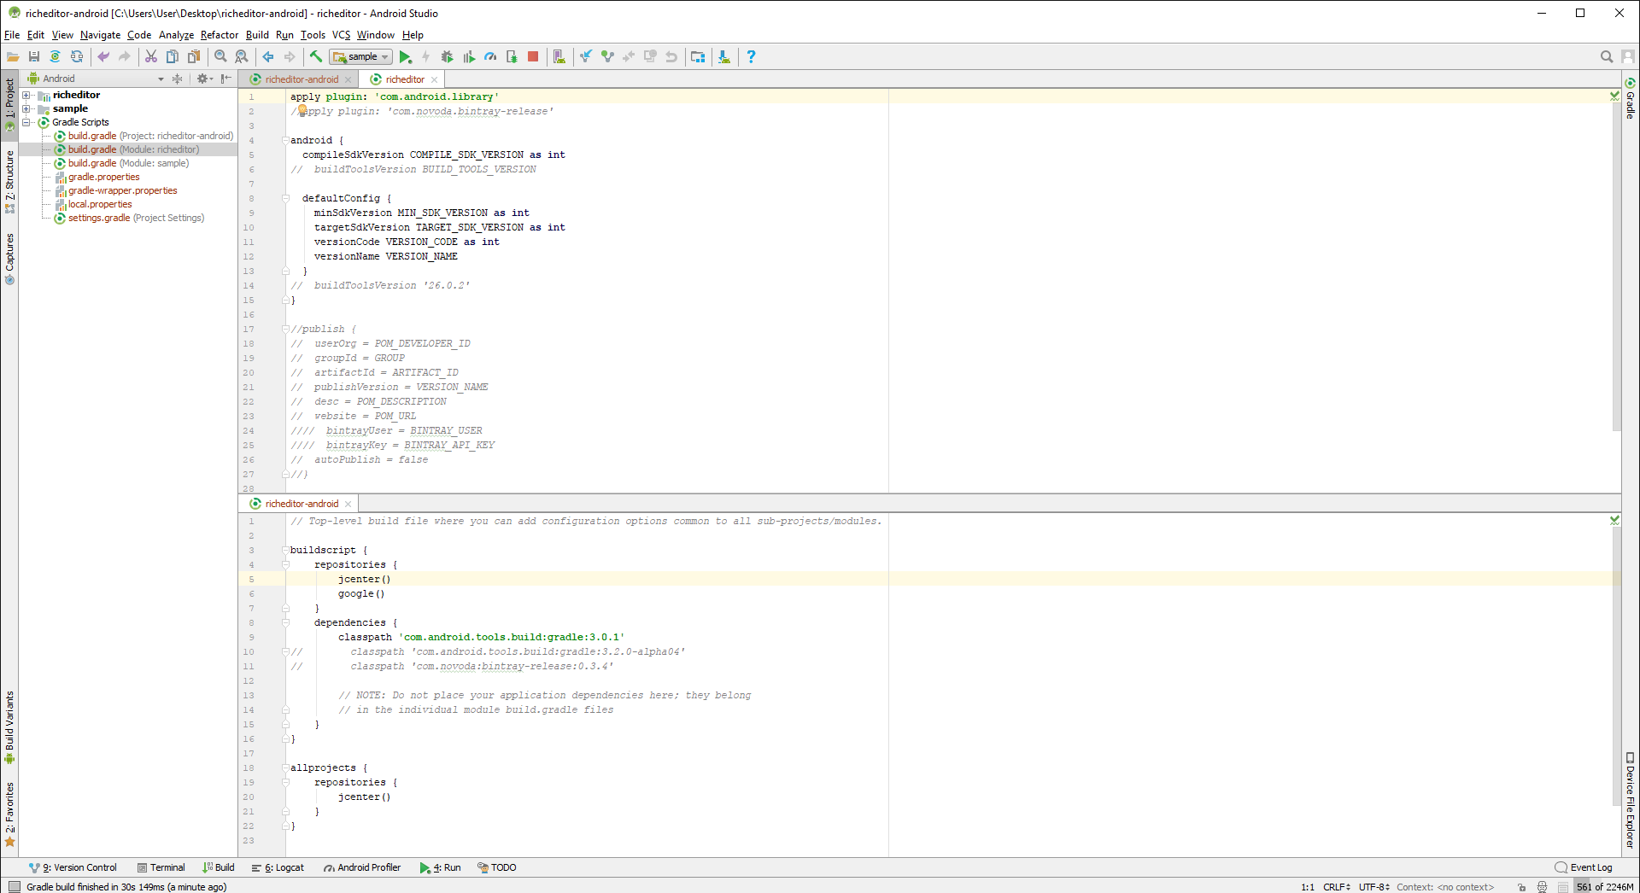Open the sample run configuration dropdown
Viewport: 1640px width, 893px height.
(x=361, y=56)
